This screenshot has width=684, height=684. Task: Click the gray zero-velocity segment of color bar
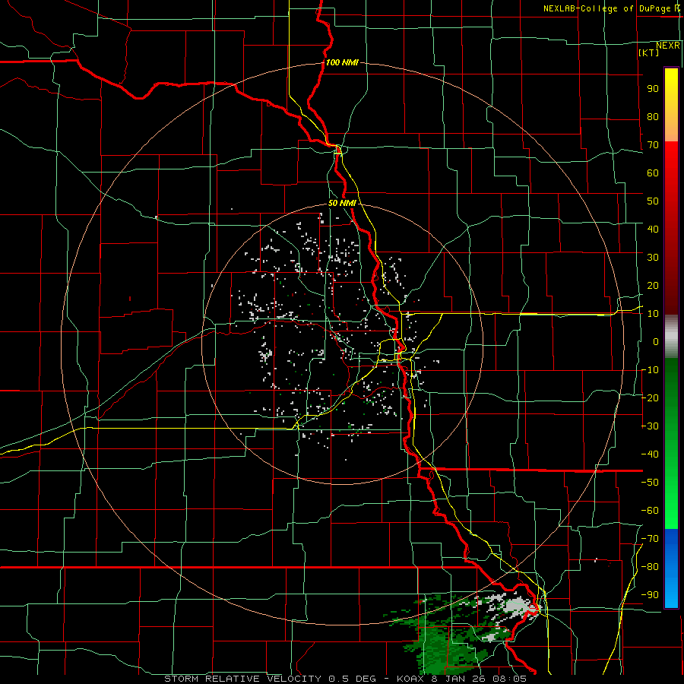tap(671, 337)
